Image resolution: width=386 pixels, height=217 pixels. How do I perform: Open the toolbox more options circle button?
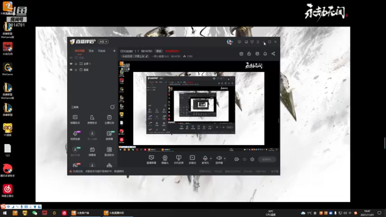coord(112,107)
